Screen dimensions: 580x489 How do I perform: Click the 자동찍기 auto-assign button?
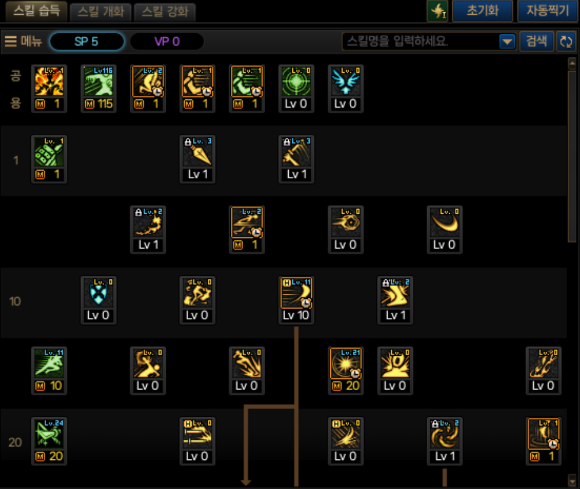[x=547, y=11]
